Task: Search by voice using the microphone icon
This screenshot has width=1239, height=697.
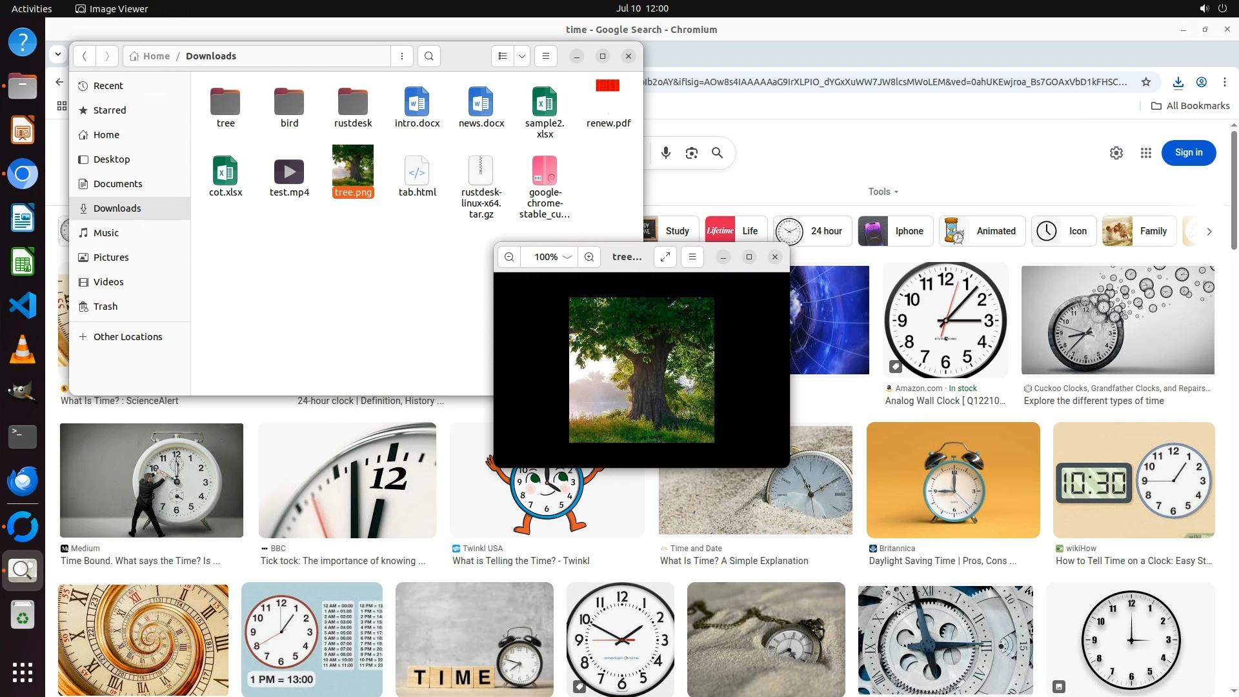Action: pos(666,153)
